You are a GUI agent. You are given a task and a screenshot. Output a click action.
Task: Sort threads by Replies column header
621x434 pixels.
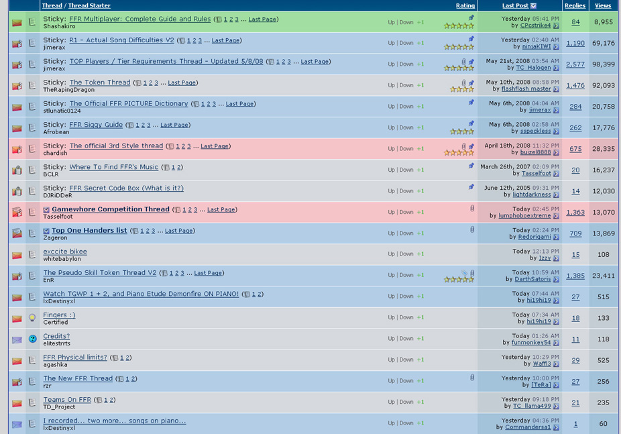point(575,5)
